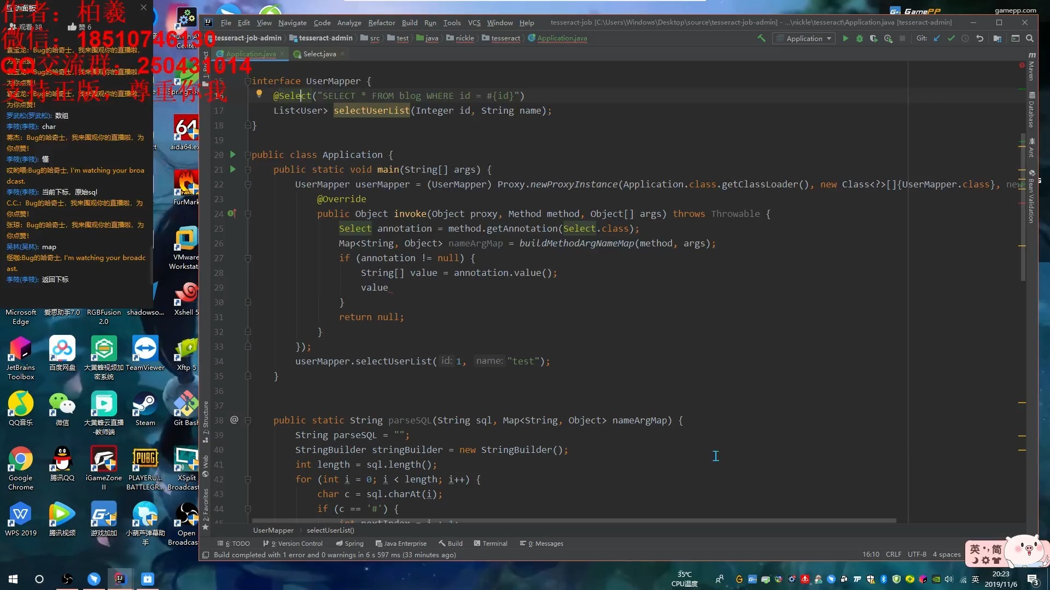Start debugging with the bug icon

(859, 38)
